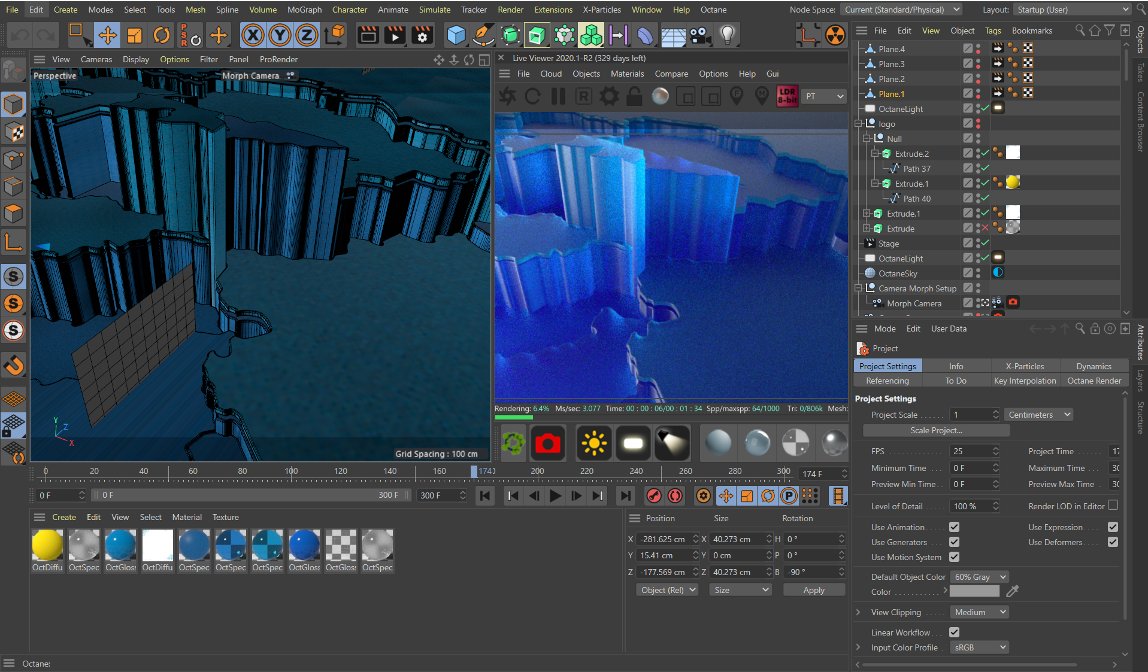1148x672 pixels.
Task: Open the PT kernel dropdown
Action: click(824, 96)
